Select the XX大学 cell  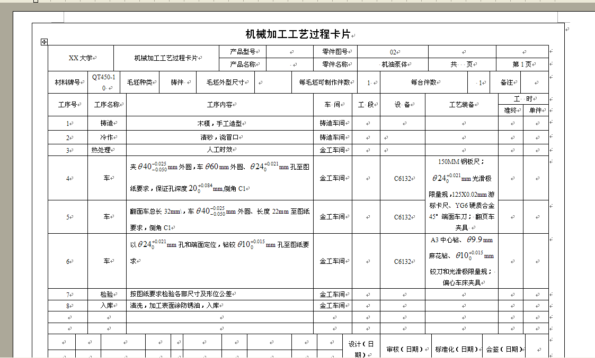[81, 58]
